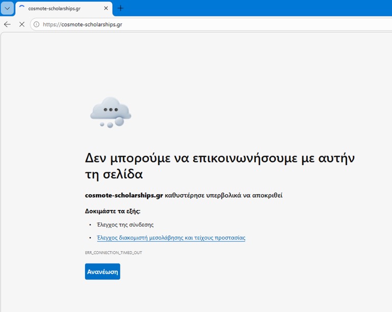View site information icon in address bar
The image size is (392, 312).
(37, 24)
